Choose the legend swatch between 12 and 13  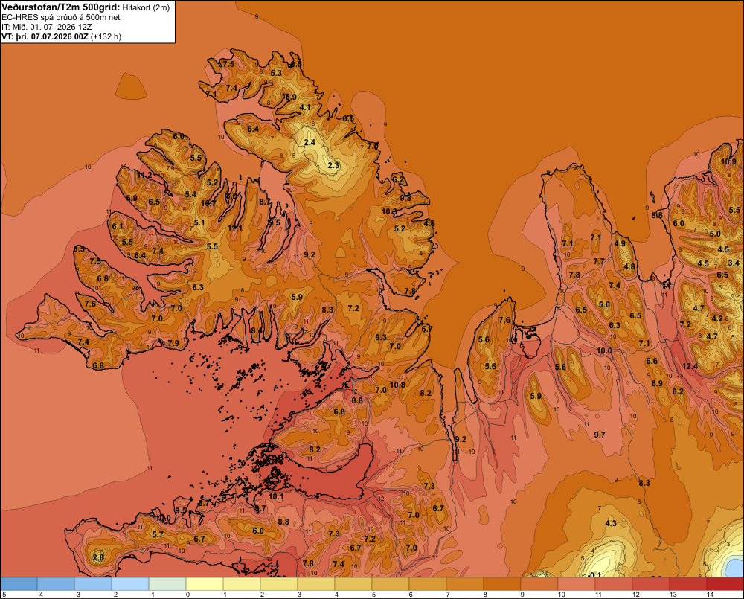[650, 584]
